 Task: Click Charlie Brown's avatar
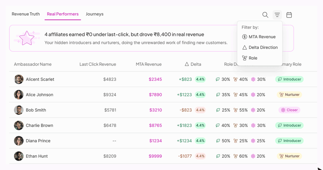tap(19, 126)
